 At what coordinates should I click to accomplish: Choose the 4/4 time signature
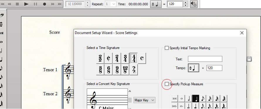point(134,58)
